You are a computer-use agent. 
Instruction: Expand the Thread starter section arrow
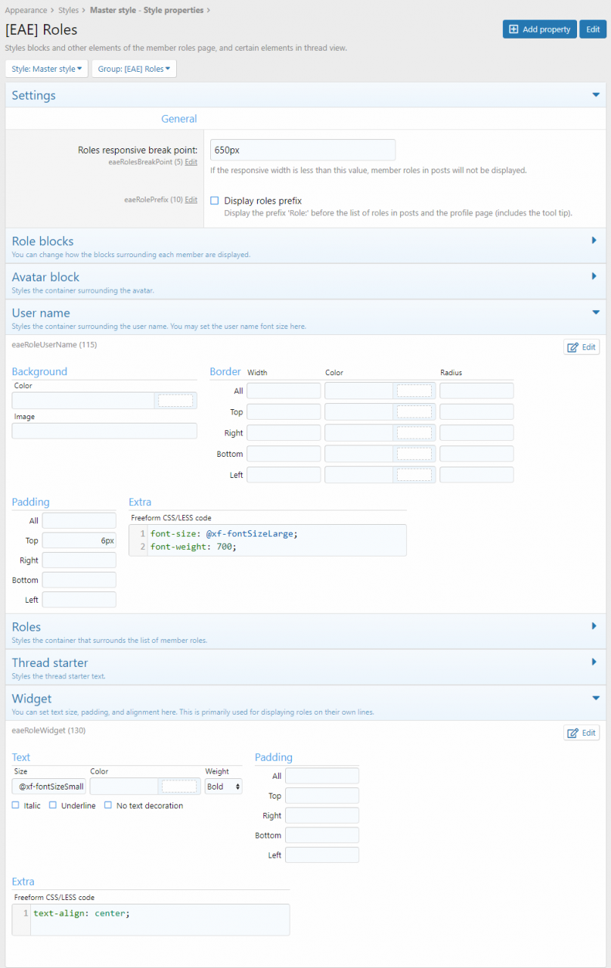pyautogui.click(x=594, y=662)
